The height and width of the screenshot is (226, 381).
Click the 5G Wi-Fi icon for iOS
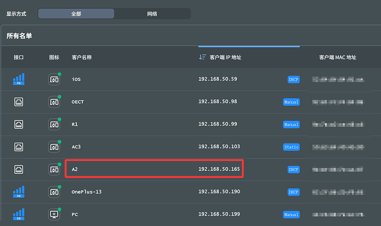(x=19, y=79)
